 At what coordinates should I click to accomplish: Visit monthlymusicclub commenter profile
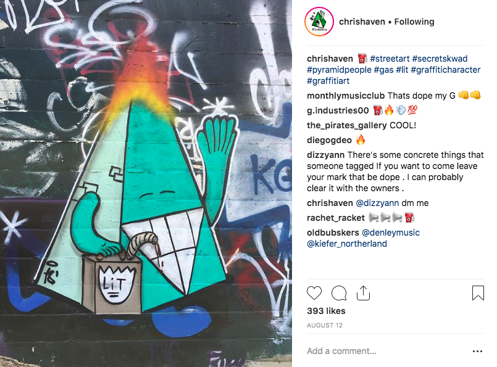pyautogui.click(x=346, y=96)
